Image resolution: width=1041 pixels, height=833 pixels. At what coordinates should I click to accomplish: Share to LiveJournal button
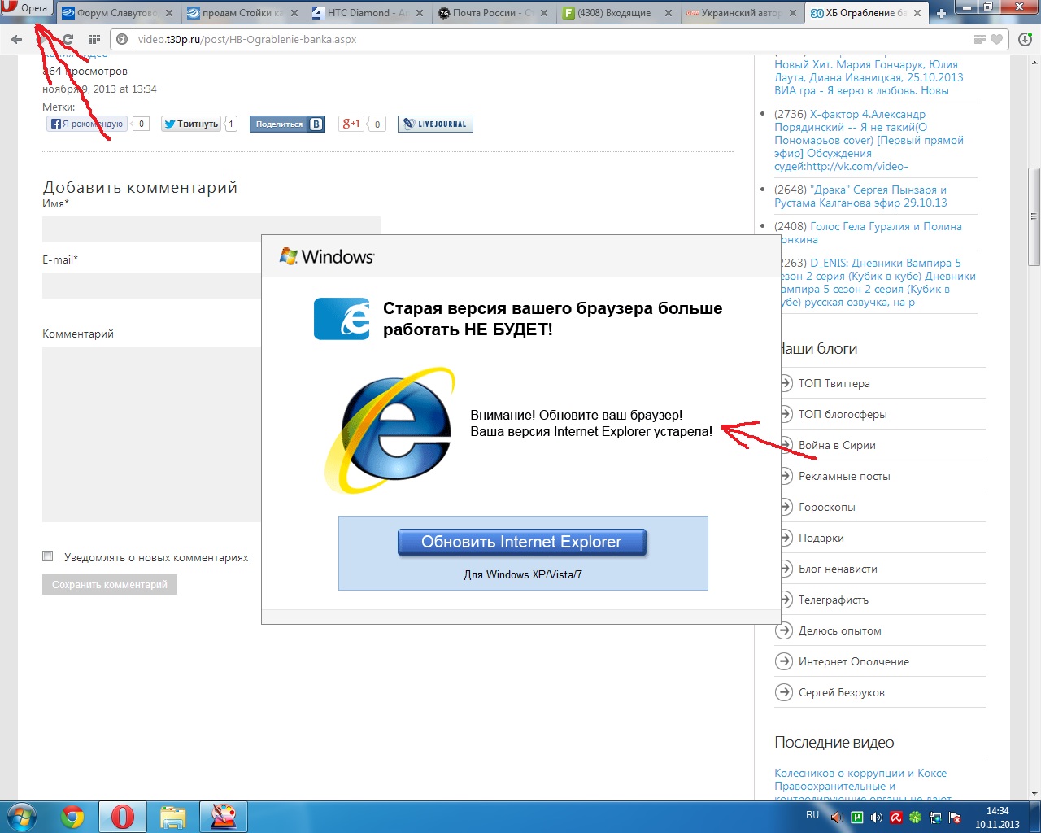click(435, 124)
